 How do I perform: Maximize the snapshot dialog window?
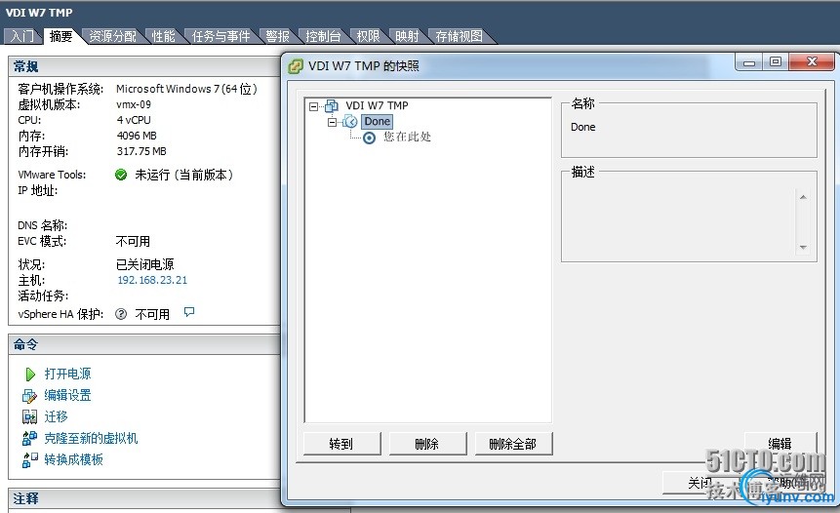(776, 62)
